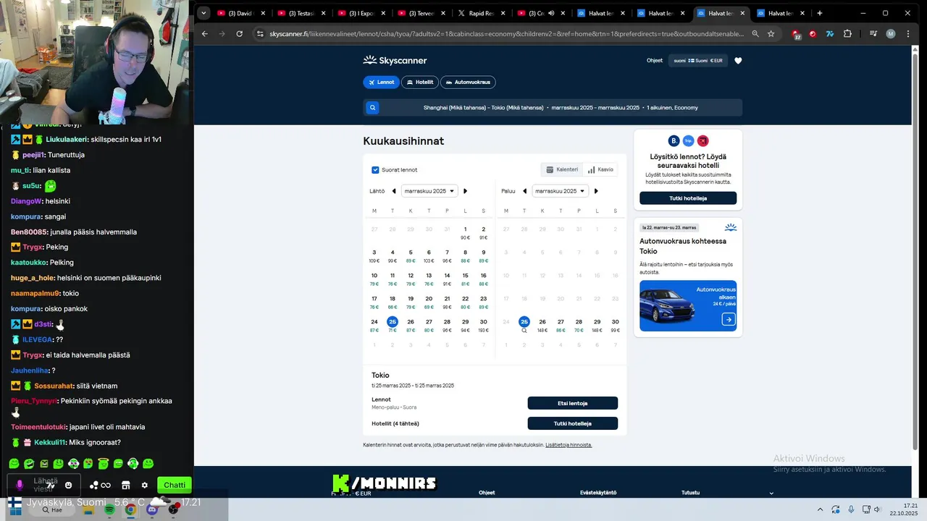Open a new browser tab plus
The image size is (927, 521).
point(820,13)
